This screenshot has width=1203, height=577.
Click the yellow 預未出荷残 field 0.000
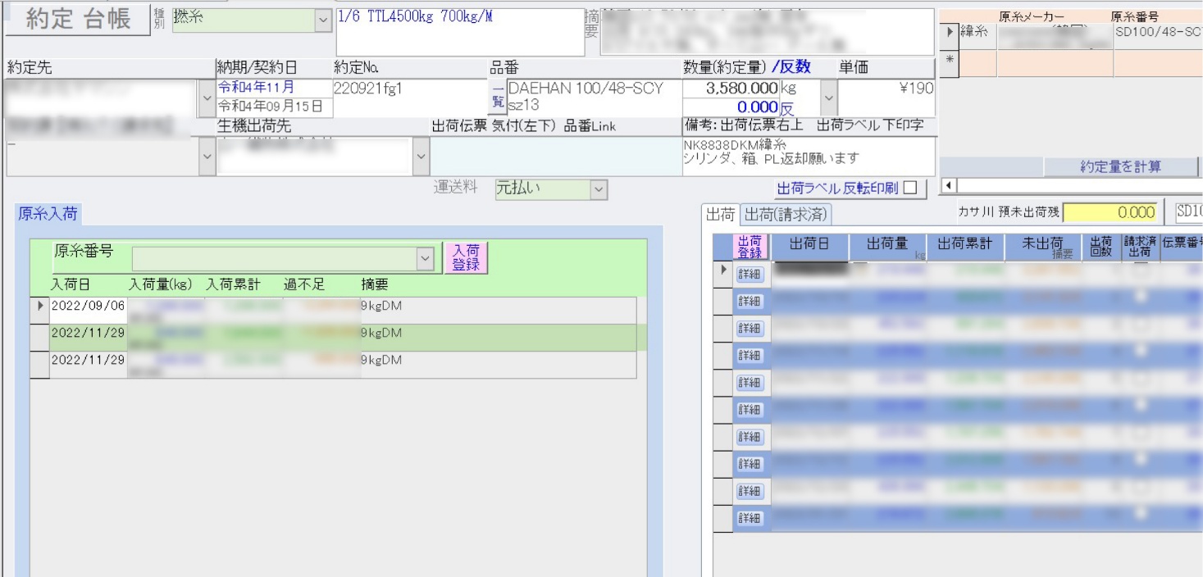click(1111, 212)
